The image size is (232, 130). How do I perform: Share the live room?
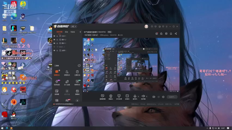pos(176,34)
